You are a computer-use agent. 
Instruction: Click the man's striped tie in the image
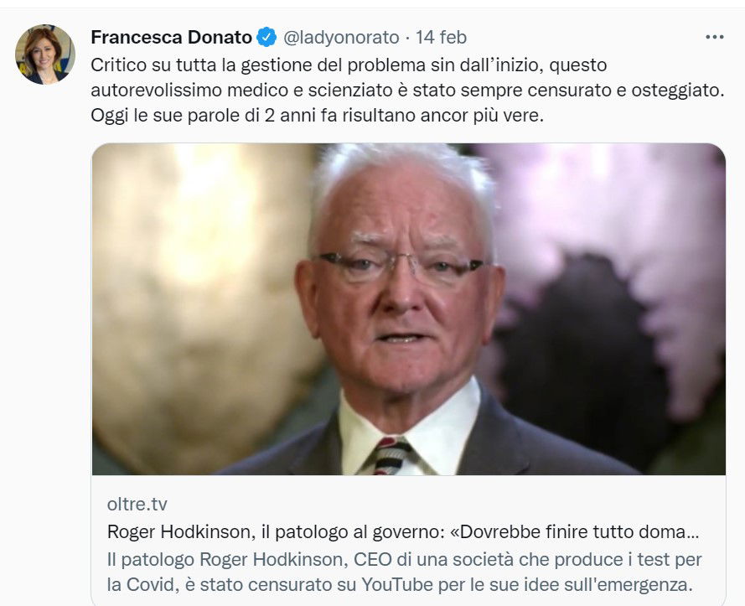tap(391, 456)
